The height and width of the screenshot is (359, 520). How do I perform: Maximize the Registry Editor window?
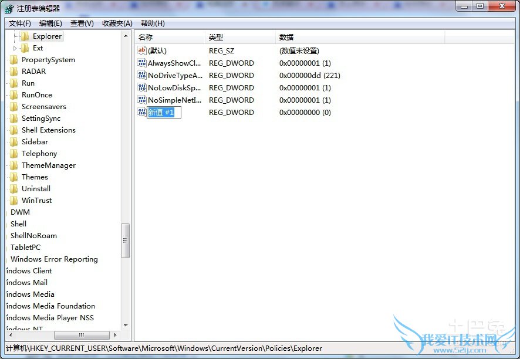tap(480, 6)
